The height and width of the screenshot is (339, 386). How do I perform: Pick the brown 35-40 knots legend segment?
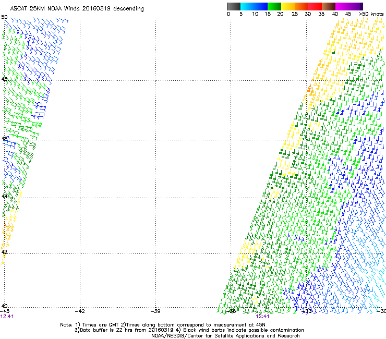329,6
